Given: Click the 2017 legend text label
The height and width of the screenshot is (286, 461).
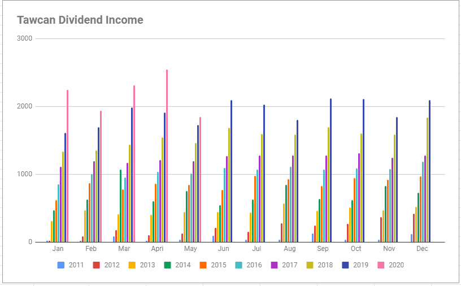Looking at the screenshot, I should click(289, 265).
